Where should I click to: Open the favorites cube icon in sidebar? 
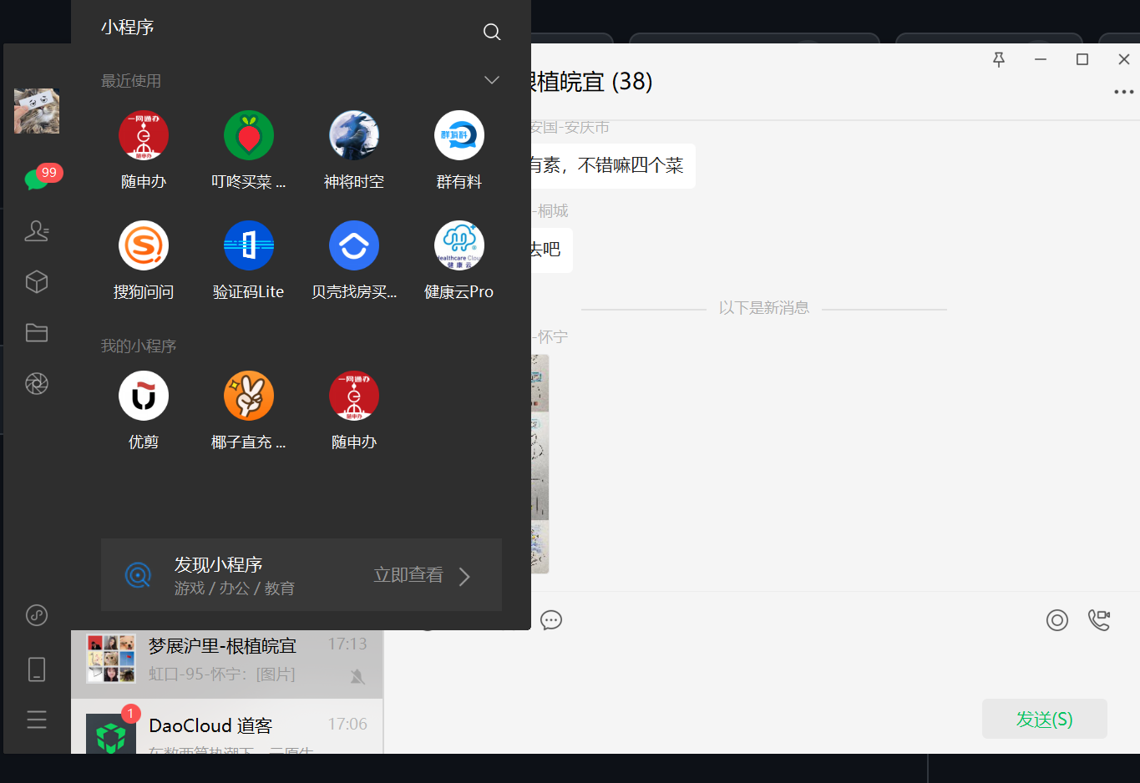pyautogui.click(x=37, y=282)
